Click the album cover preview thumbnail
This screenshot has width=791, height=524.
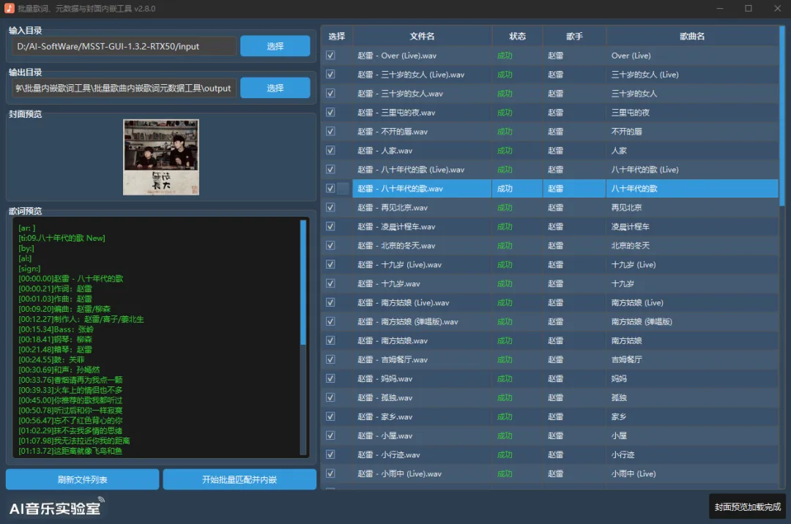(x=160, y=156)
